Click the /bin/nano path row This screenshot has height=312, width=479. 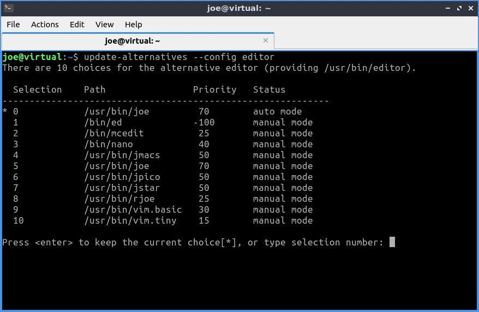[158, 144]
